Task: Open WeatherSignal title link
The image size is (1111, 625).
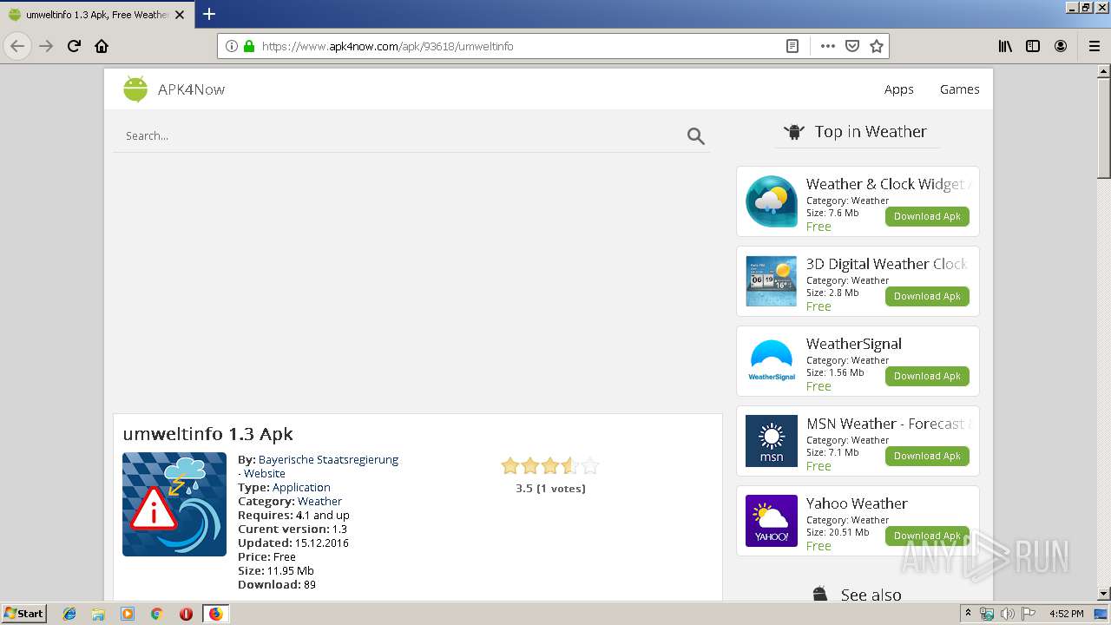Action: 853,344
